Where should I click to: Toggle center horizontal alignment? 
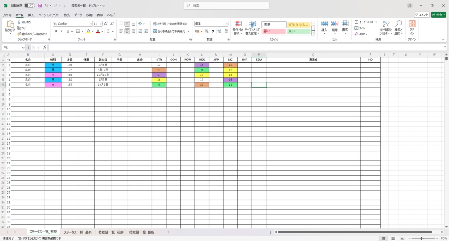coord(127,31)
